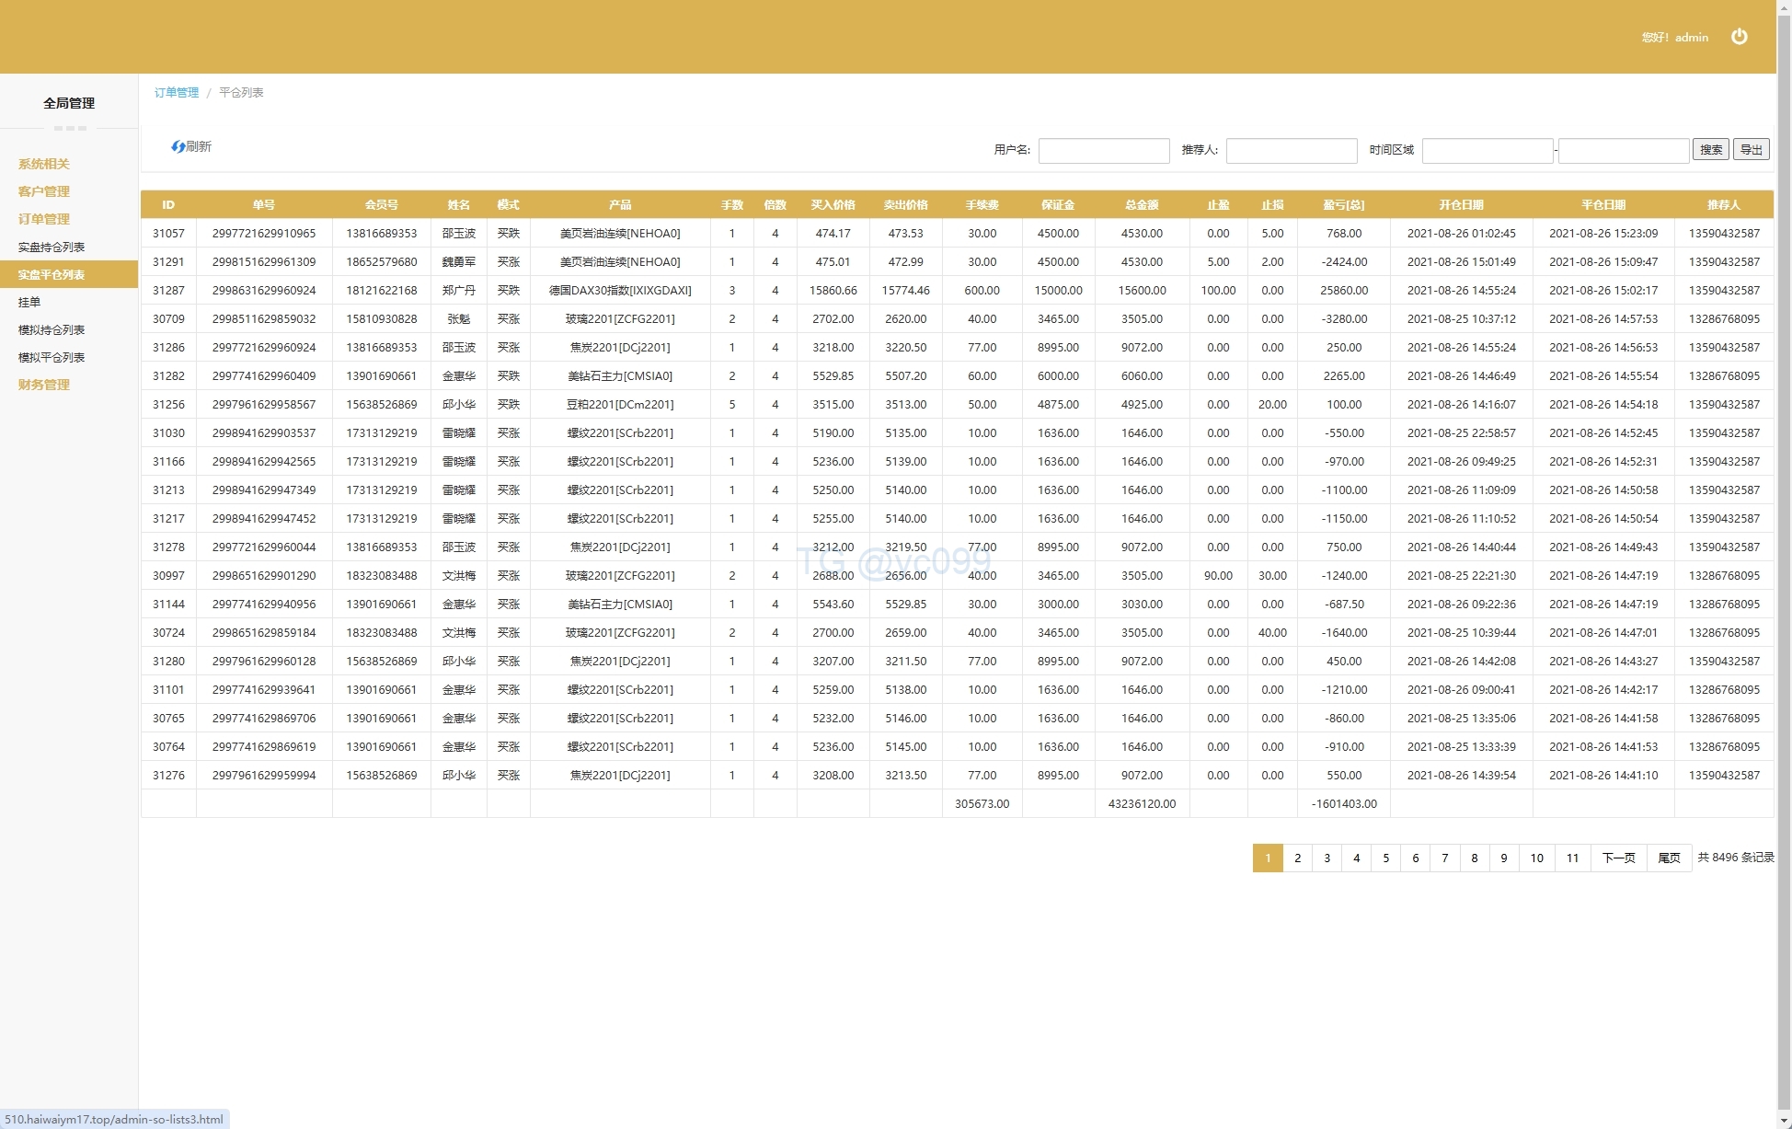Click the power logout icon
The image size is (1792, 1129).
click(x=1739, y=37)
